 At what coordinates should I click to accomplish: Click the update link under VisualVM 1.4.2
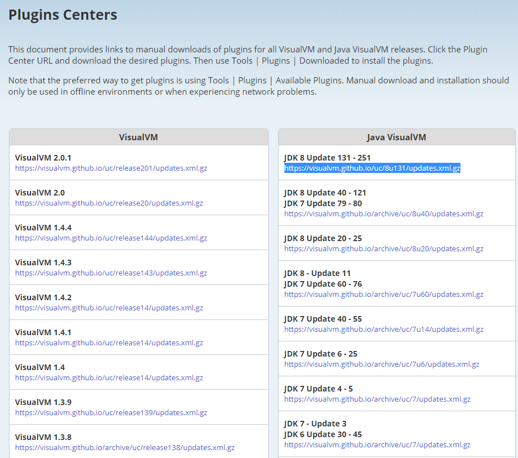point(109,308)
